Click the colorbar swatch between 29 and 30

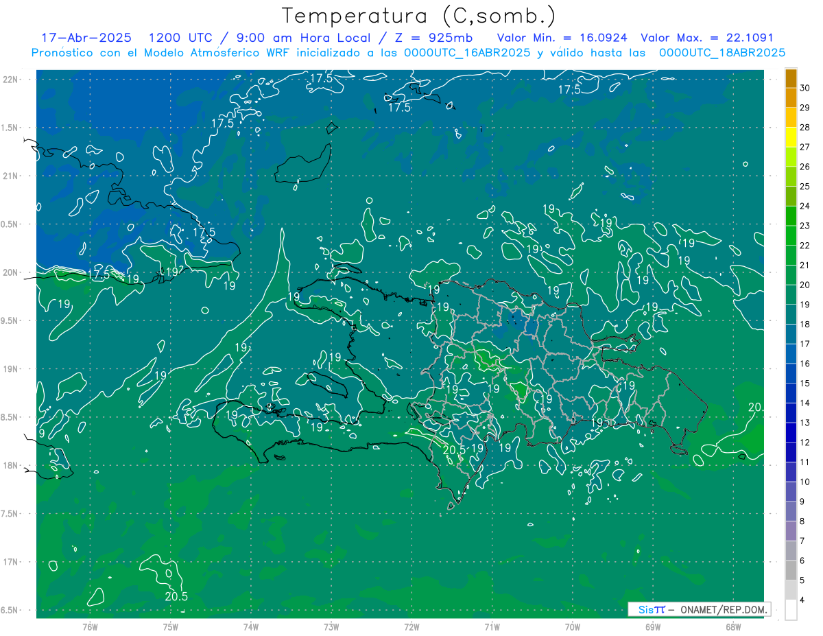(791, 97)
